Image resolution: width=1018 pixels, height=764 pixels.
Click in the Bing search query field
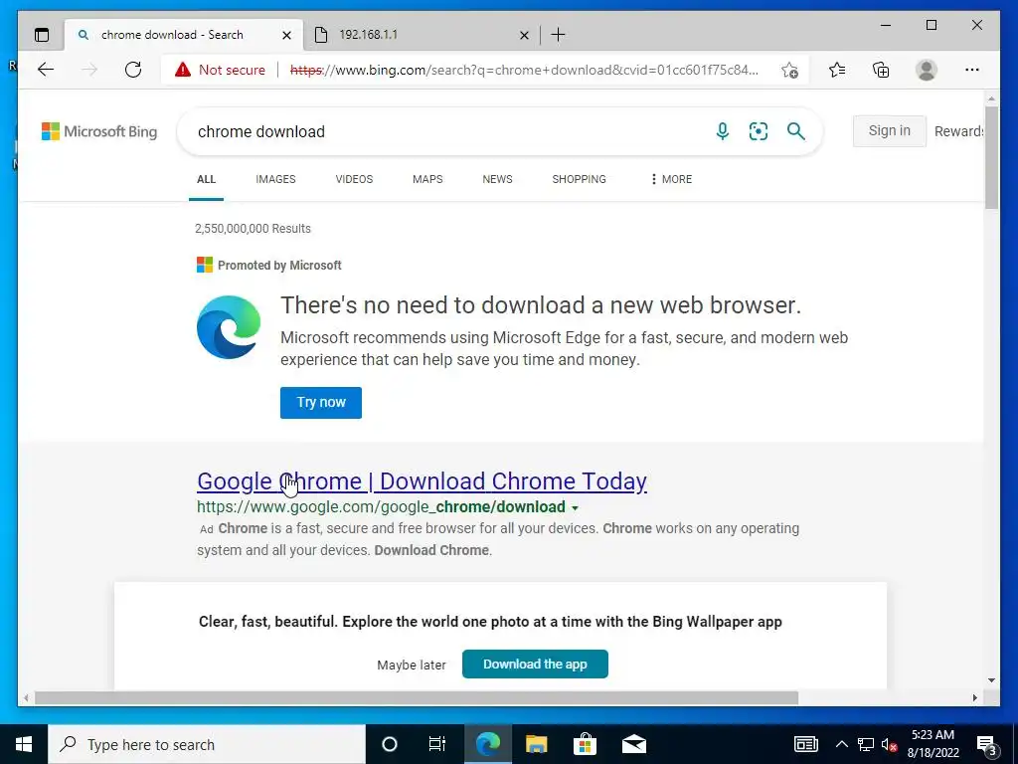448,131
